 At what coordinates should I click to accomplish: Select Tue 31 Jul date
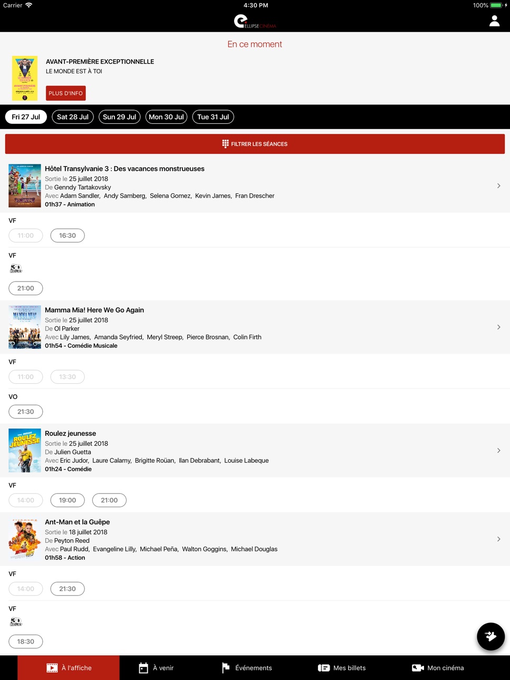click(213, 117)
